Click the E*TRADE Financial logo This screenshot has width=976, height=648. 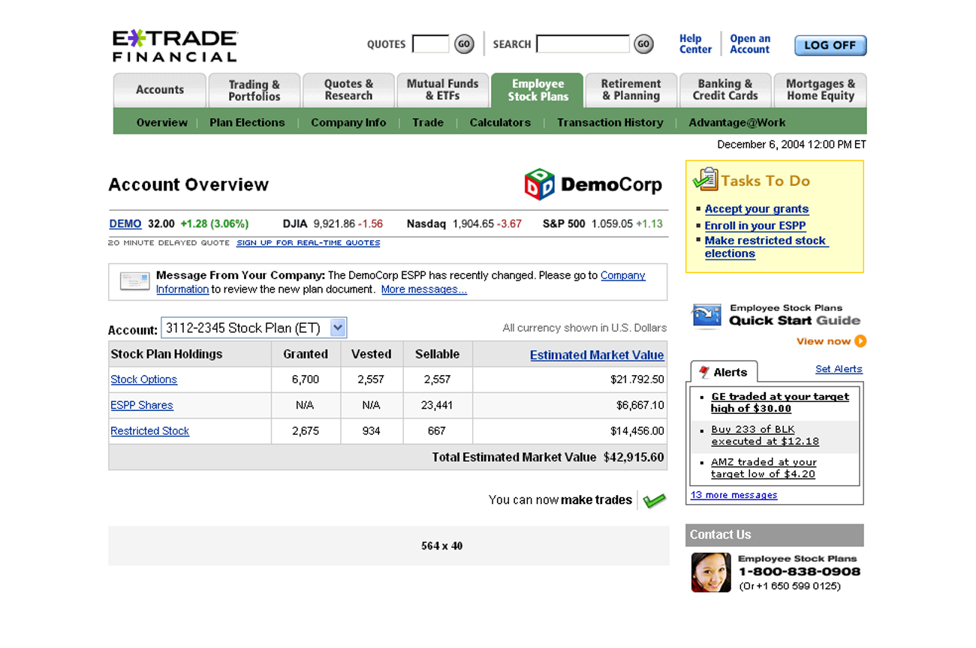tap(175, 46)
